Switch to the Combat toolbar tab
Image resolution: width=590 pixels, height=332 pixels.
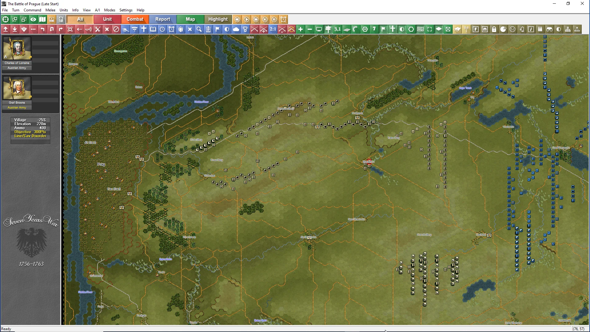(x=135, y=19)
